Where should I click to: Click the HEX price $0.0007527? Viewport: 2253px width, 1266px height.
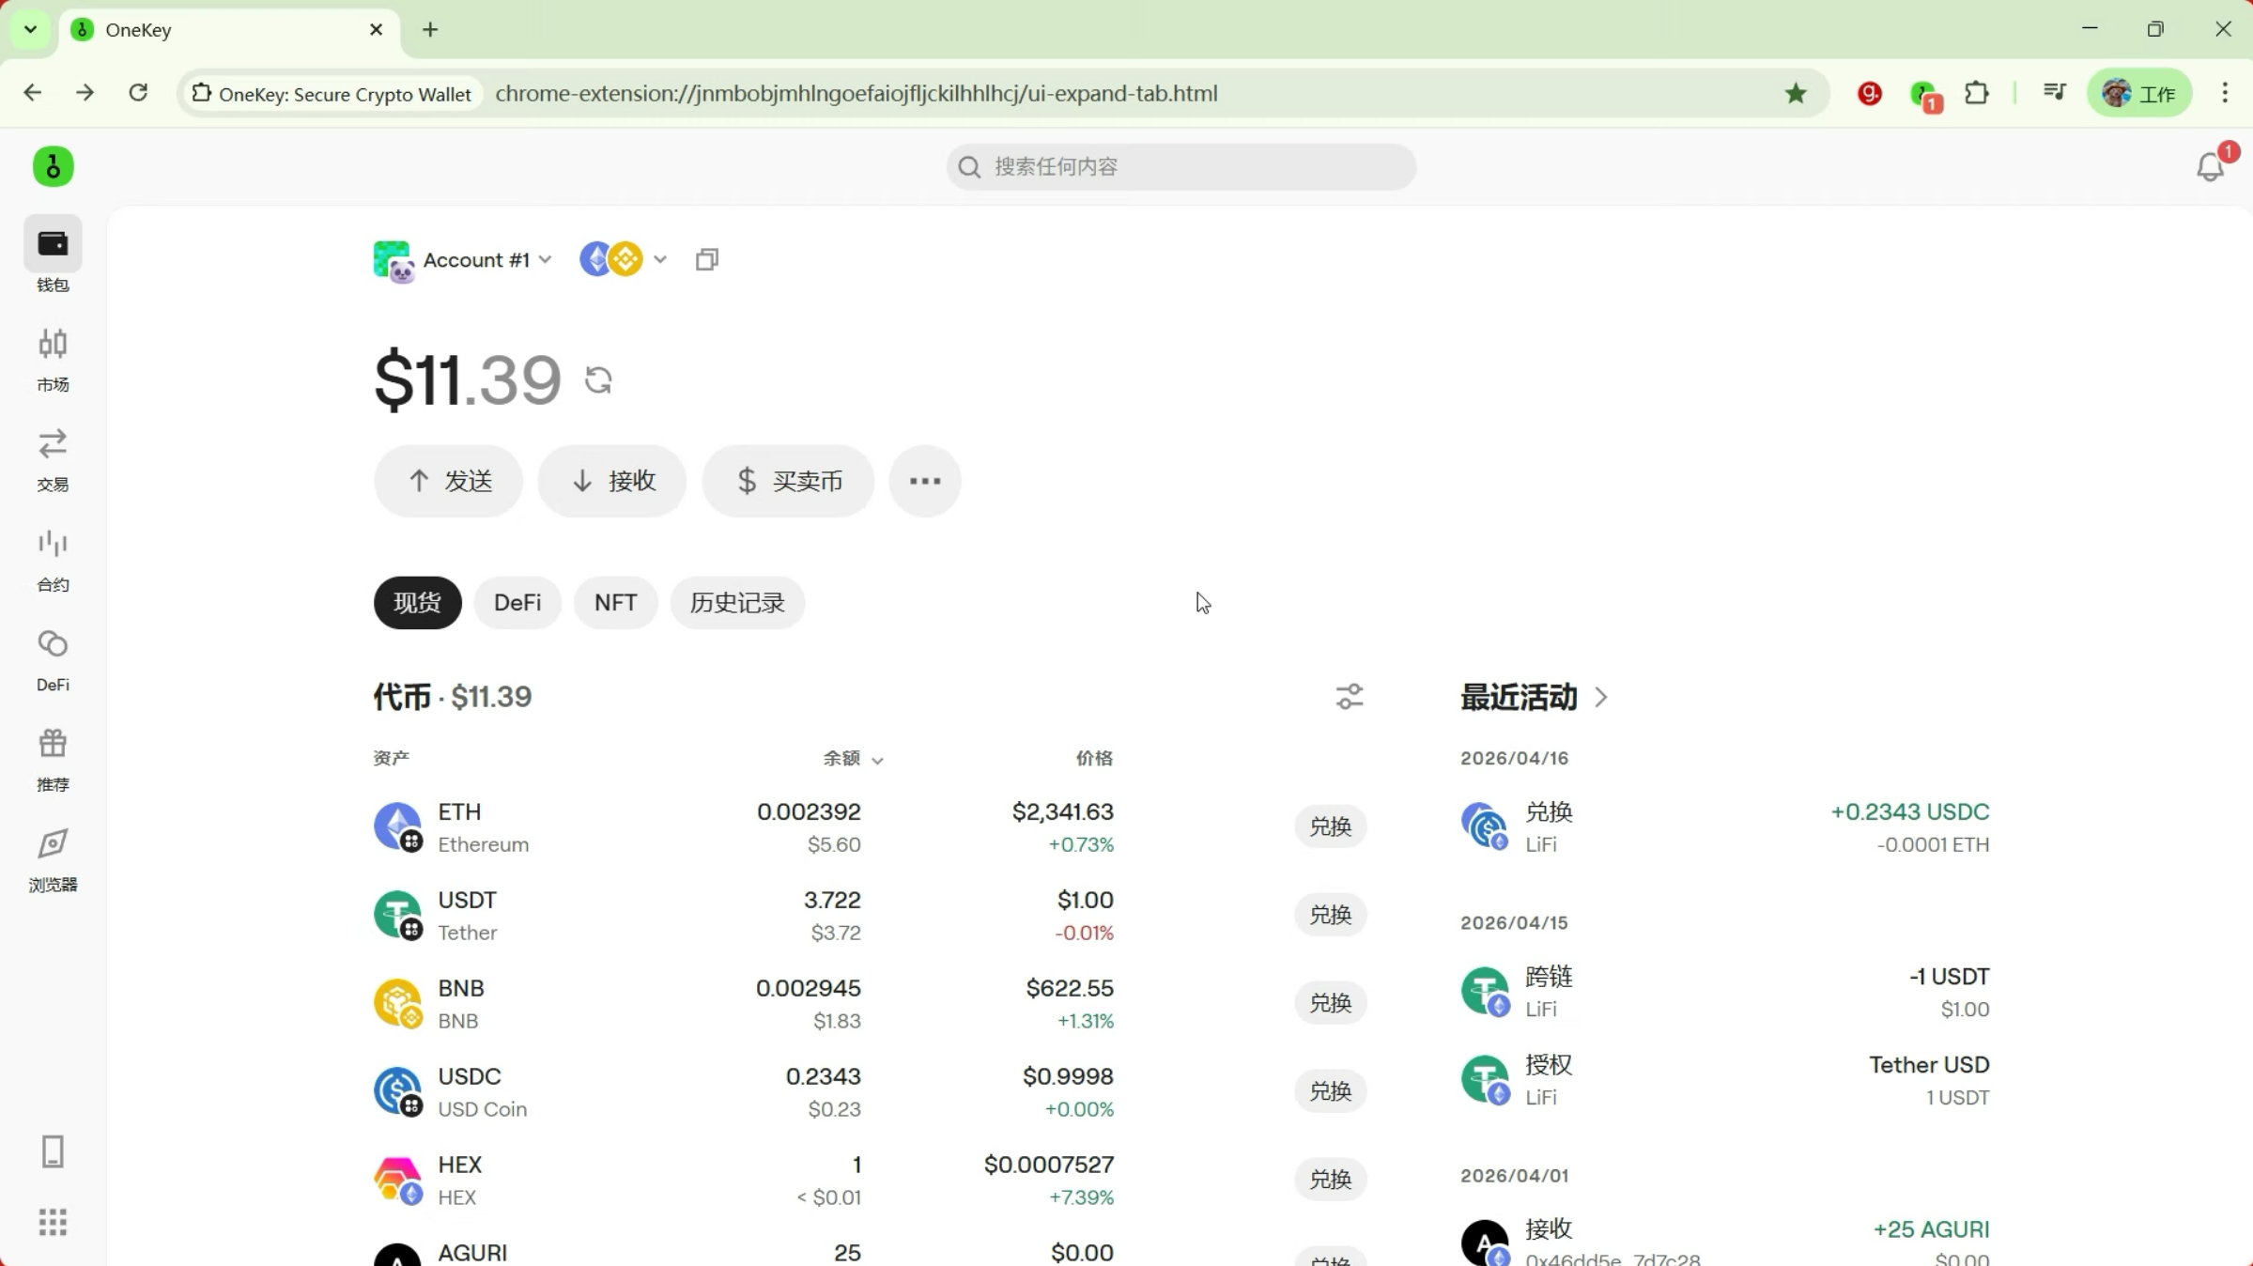tap(1049, 1165)
